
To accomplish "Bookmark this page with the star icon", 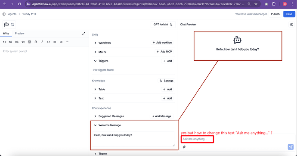I will click(256, 4).
